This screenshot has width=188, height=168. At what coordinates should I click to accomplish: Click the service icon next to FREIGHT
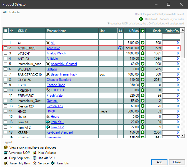coord(48,90)
